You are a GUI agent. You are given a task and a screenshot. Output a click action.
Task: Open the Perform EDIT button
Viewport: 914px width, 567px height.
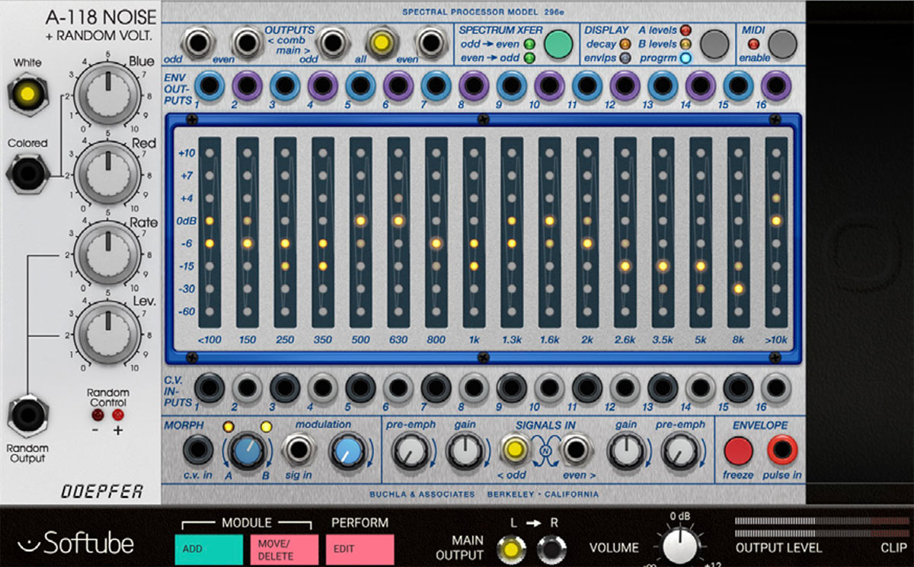[360, 549]
